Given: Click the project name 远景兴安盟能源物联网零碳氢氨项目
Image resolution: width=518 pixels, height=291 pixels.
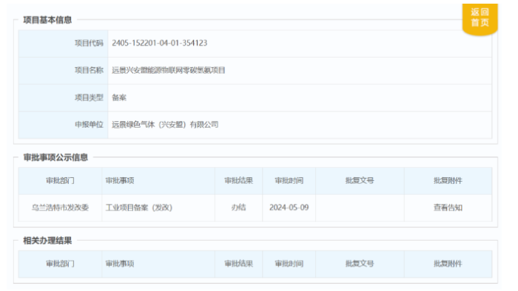Looking at the screenshot, I should tap(169, 70).
